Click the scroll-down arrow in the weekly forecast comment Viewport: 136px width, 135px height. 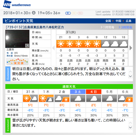[130, 127]
